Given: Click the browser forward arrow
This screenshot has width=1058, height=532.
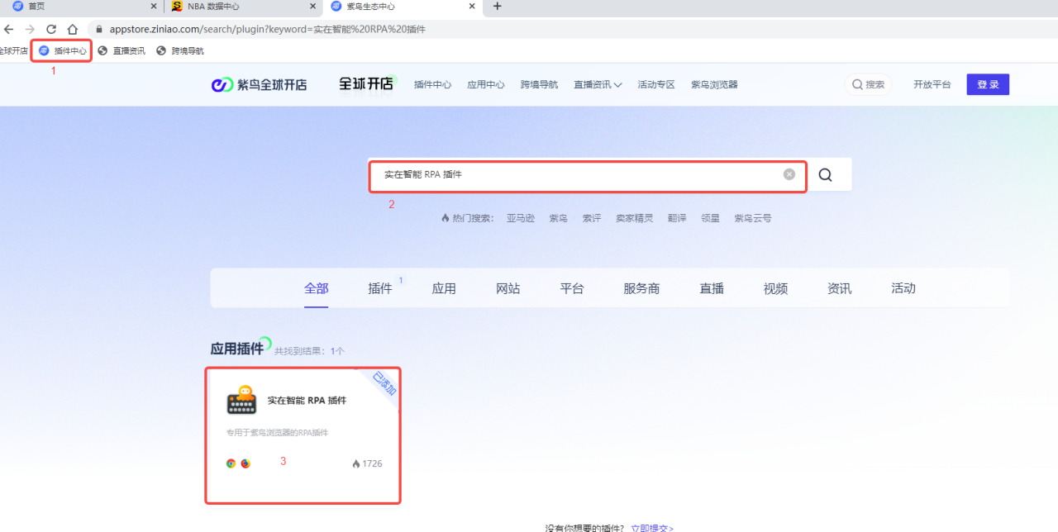Looking at the screenshot, I should pos(30,29).
